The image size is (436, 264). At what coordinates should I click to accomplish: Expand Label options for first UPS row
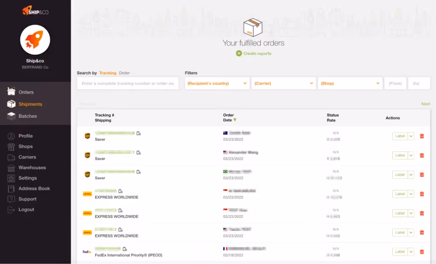click(411, 136)
